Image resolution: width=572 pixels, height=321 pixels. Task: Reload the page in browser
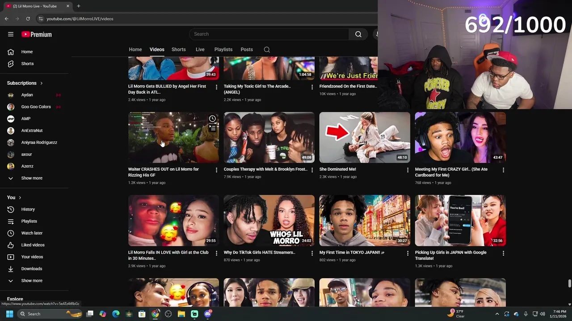point(28,19)
